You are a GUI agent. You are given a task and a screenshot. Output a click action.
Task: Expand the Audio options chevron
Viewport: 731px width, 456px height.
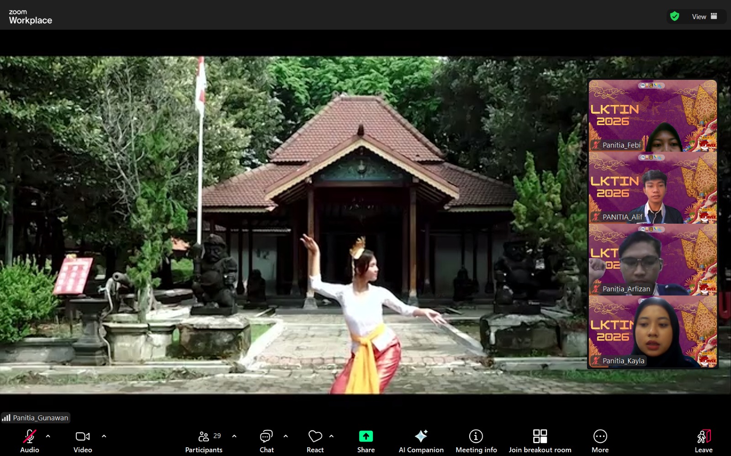point(48,436)
